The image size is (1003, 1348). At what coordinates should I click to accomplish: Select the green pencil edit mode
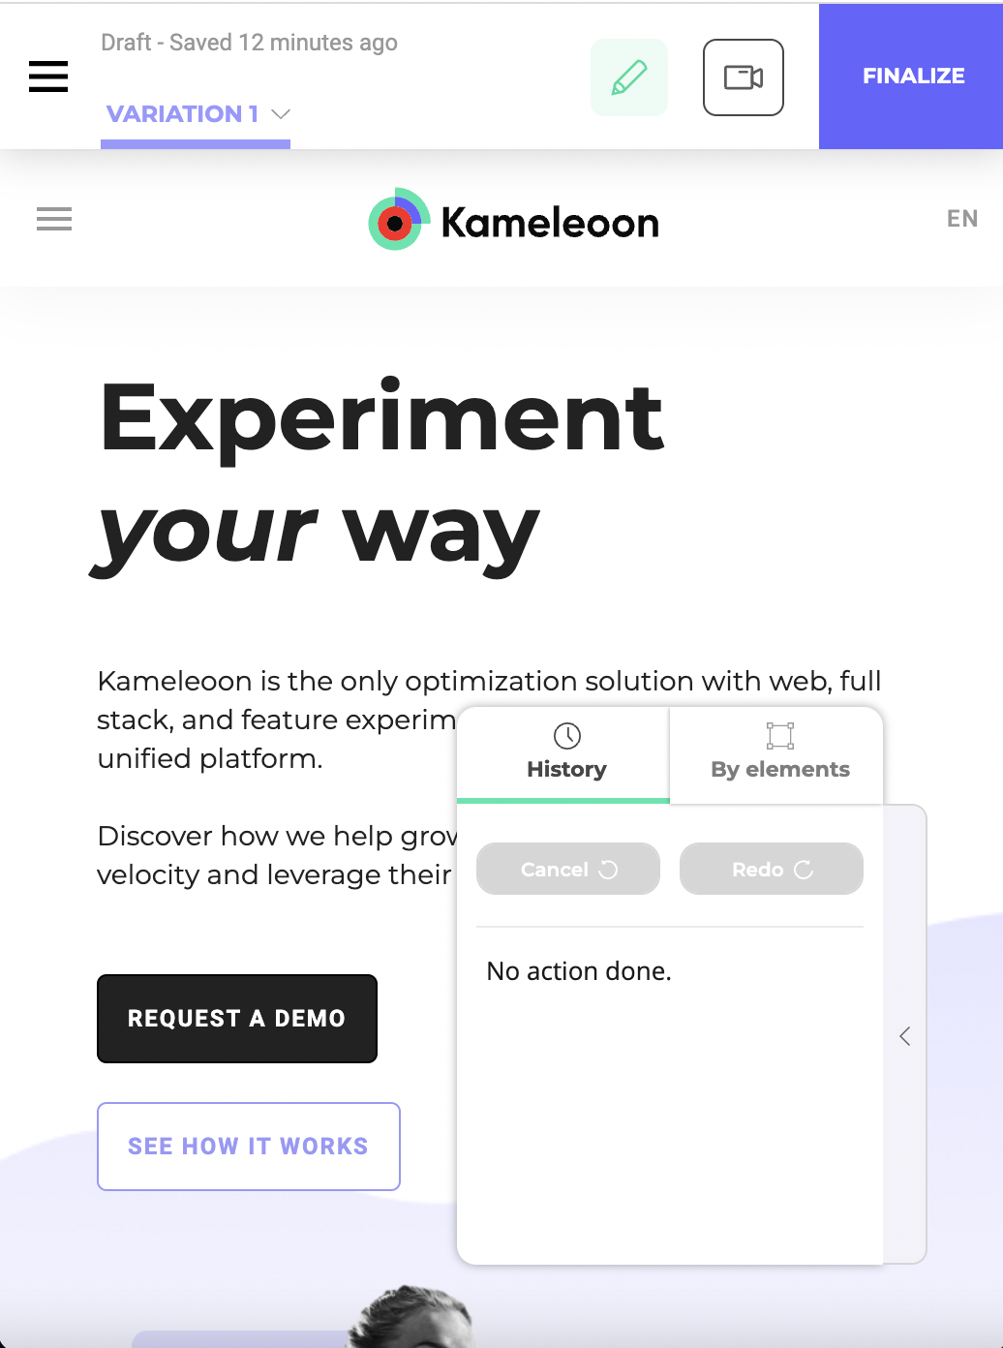click(629, 77)
